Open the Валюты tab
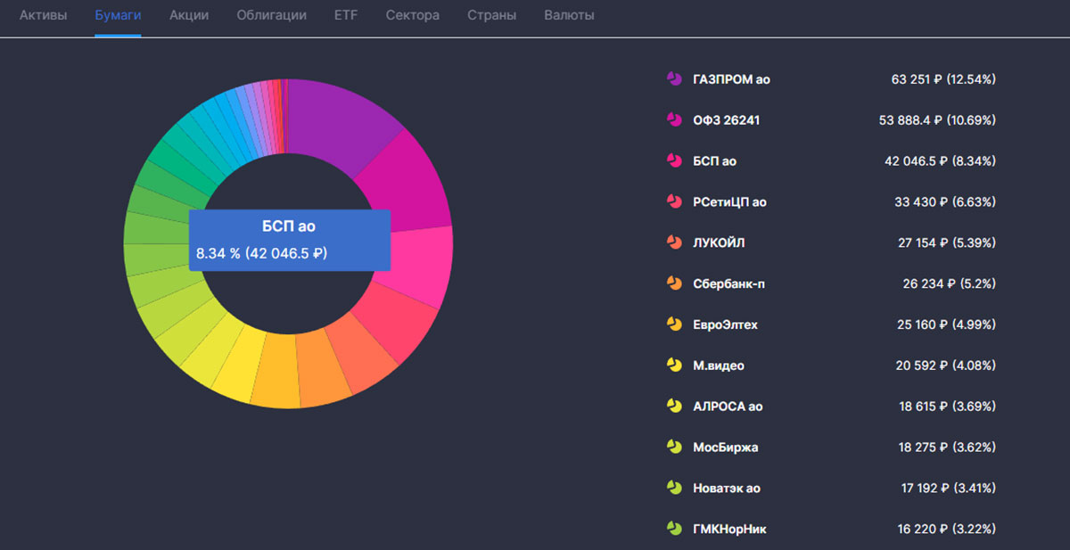 click(x=569, y=15)
